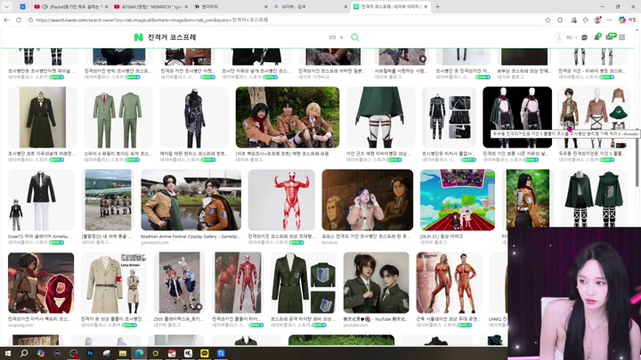Viewport: 641px width, 360px height.
Task: Click the Microsoft Edge taskbar icon
Action: tap(139, 353)
